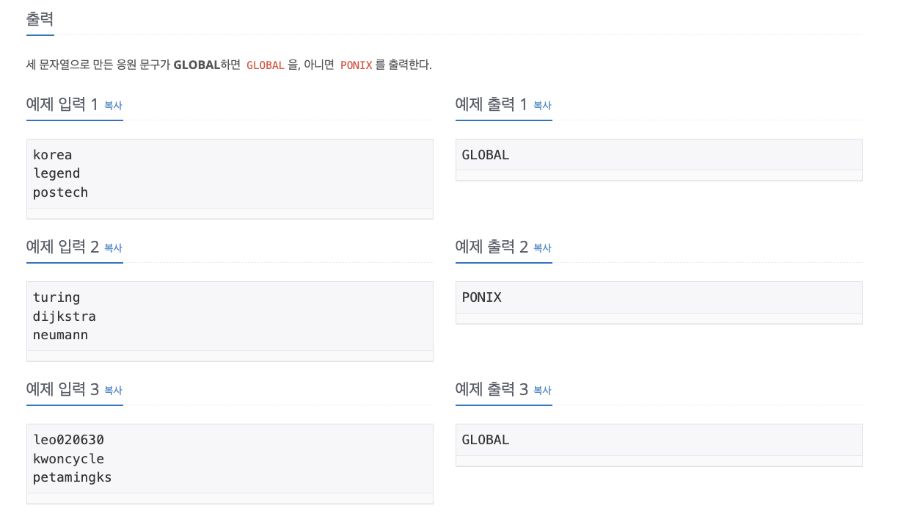The width and height of the screenshot is (917, 514).
Task: Click the word kwoncycle in sample input 3
Action: 68,459
